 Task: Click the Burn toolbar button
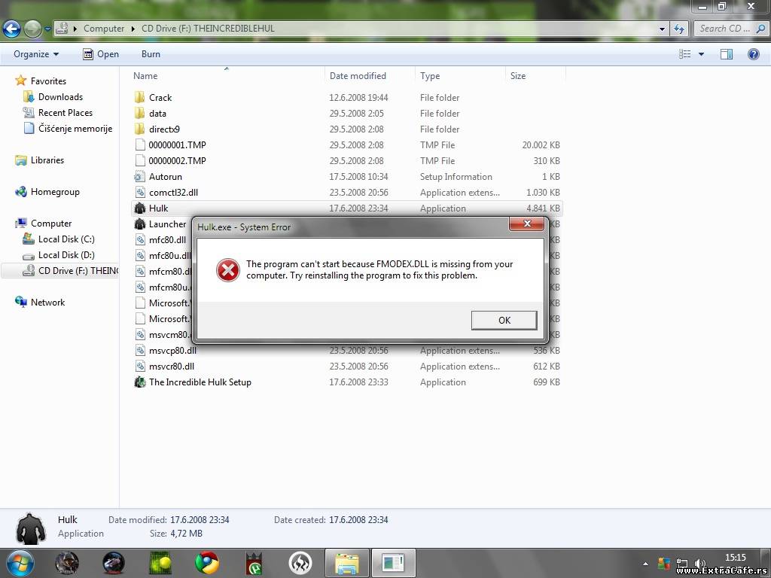pyautogui.click(x=151, y=54)
